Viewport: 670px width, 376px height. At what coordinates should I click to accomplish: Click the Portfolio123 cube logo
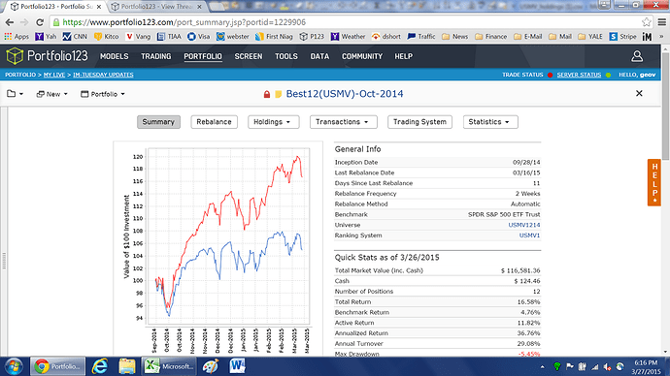tap(15, 56)
